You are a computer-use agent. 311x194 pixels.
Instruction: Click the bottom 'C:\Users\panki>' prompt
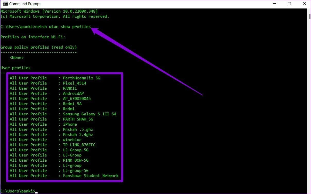click(18, 191)
